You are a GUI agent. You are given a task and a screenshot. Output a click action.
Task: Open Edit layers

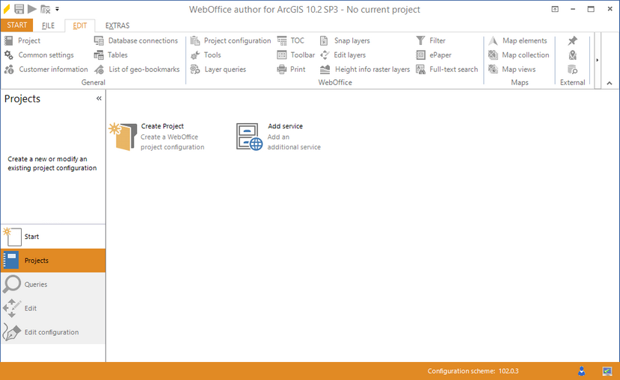(x=343, y=54)
